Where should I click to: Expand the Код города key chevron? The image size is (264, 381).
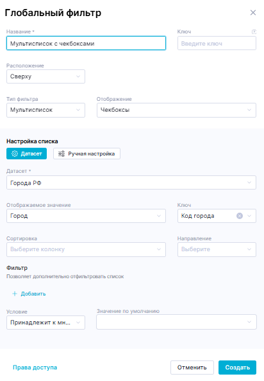(249, 216)
